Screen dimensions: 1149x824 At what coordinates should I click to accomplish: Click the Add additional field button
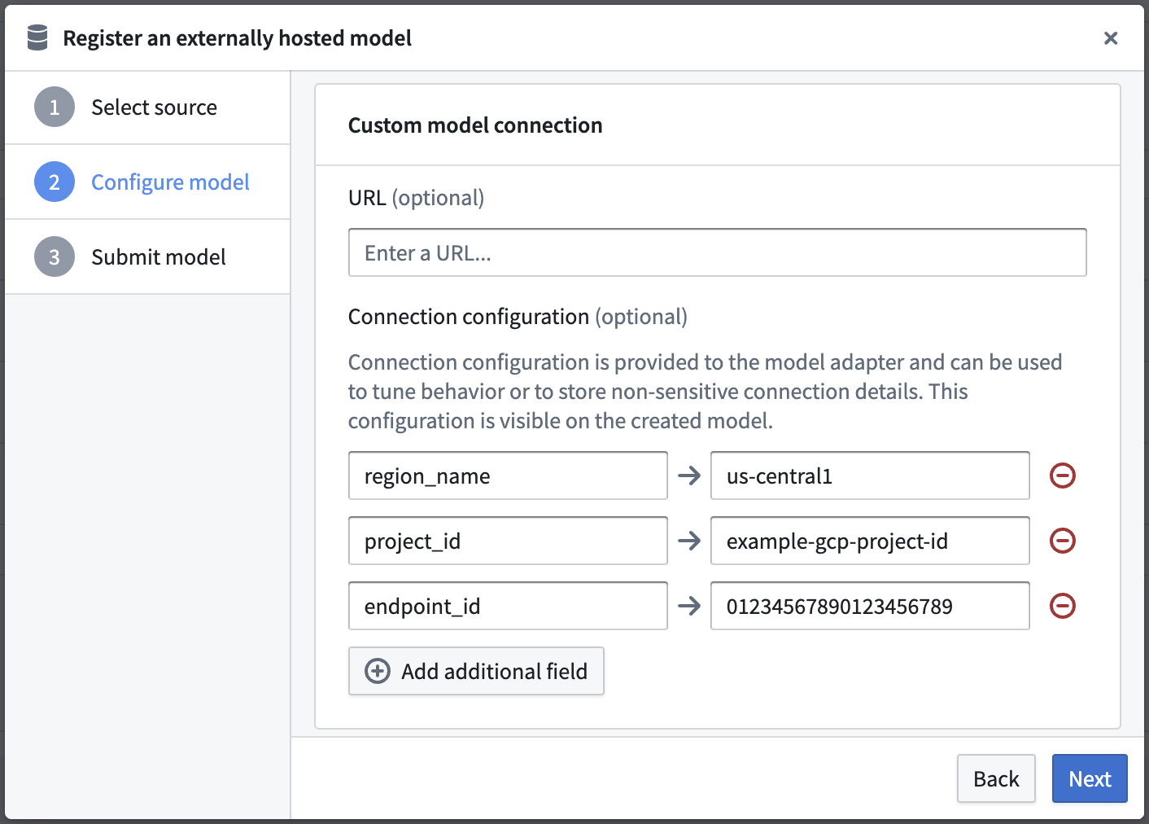point(476,671)
